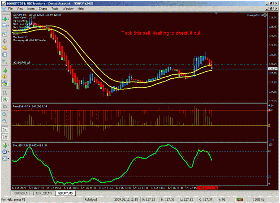Toggle the Data Window panel

click(4, 41)
